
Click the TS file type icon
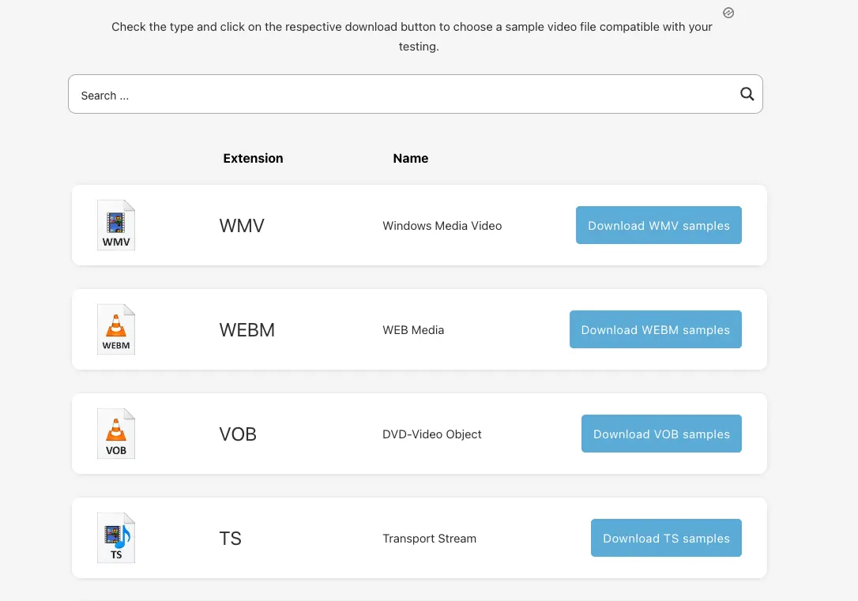click(116, 538)
